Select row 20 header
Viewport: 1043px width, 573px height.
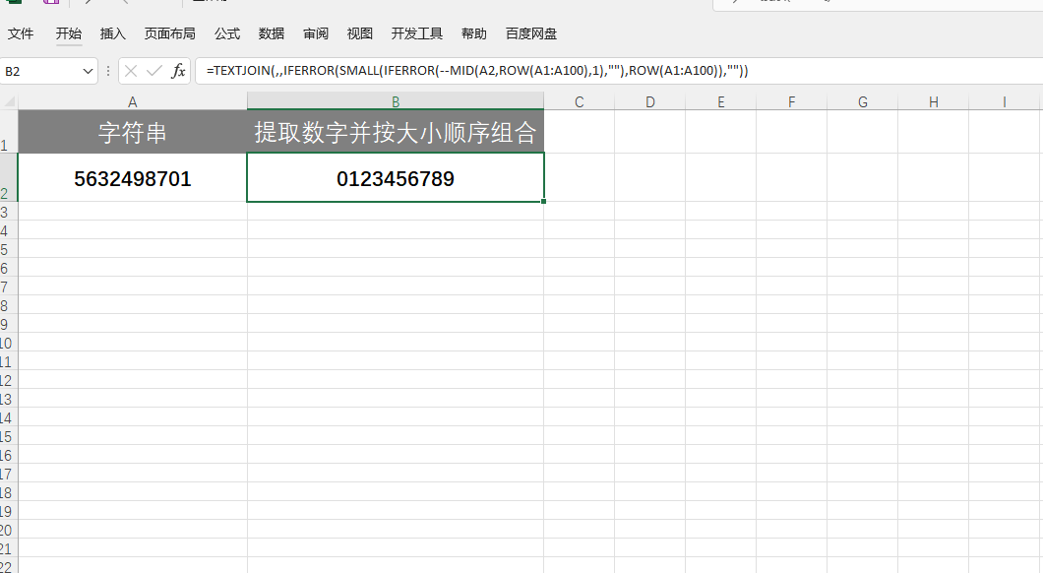click(x=9, y=531)
